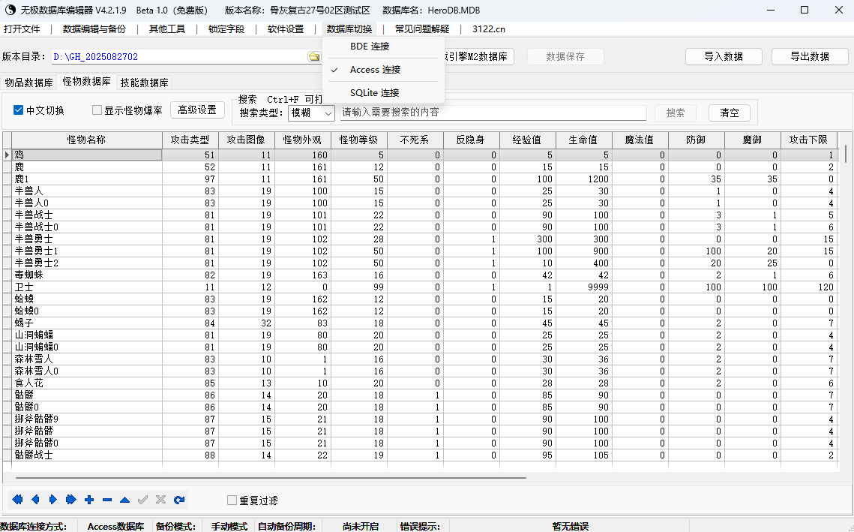This screenshot has height=532, width=854.
Task: Check the 重复过滤 filter box
Action: [x=232, y=500]
